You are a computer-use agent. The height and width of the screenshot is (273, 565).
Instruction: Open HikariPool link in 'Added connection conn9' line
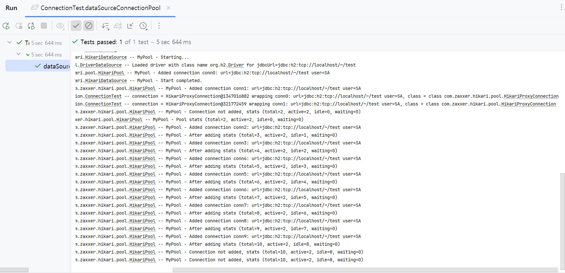click(142, 237)
